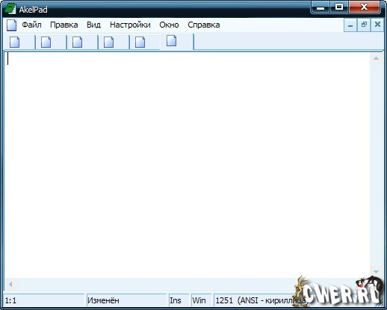This screenshot has width=387, height=310.
Task: Switch to the first document tab
Action: [20, 42]
